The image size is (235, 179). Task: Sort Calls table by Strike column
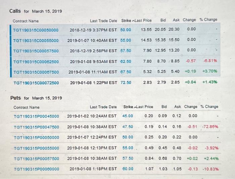click(127, 21)
